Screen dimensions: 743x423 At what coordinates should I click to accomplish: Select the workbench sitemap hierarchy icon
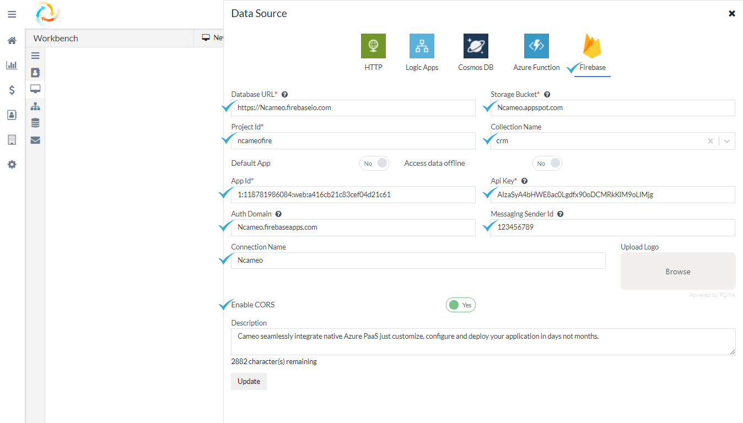point(35,106)
